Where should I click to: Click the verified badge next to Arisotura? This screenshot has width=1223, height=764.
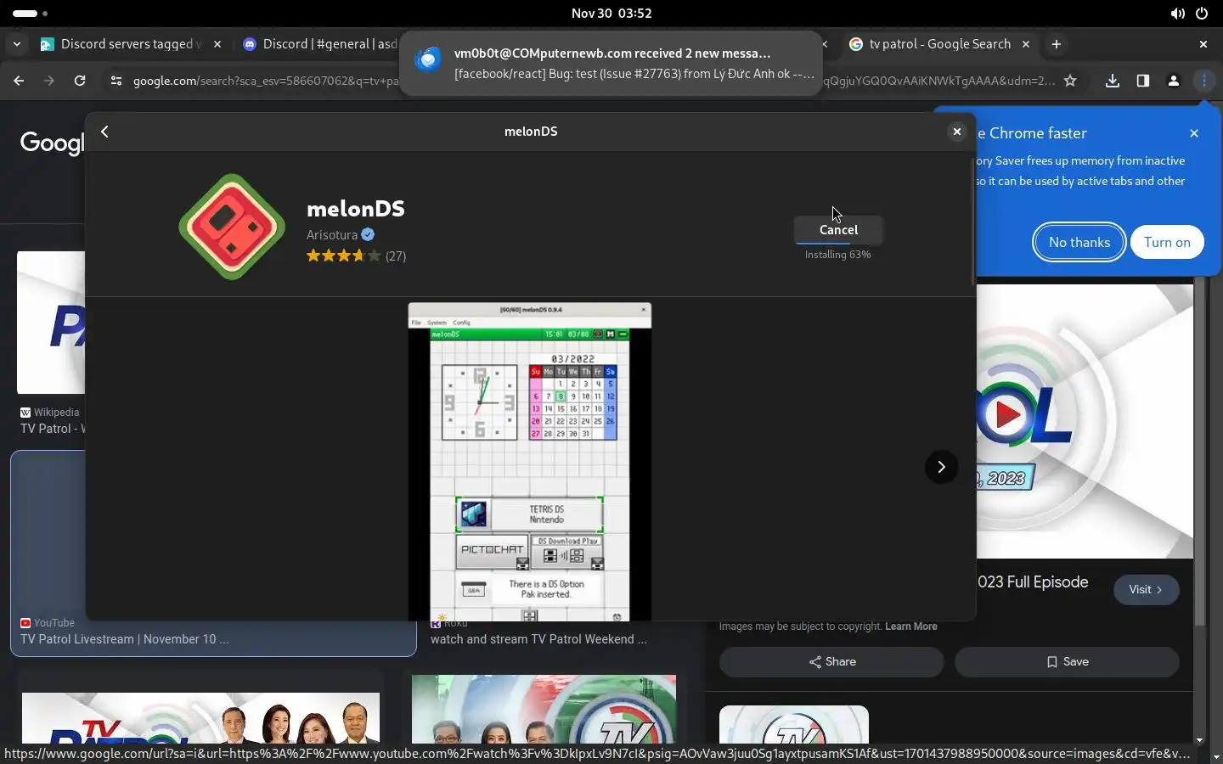point(368,235)
